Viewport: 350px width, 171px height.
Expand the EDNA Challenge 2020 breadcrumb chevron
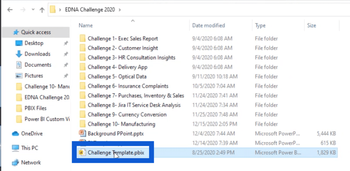point(120,10)
